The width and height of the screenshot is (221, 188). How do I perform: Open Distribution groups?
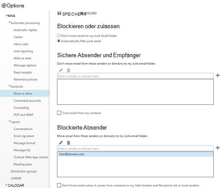23,172
